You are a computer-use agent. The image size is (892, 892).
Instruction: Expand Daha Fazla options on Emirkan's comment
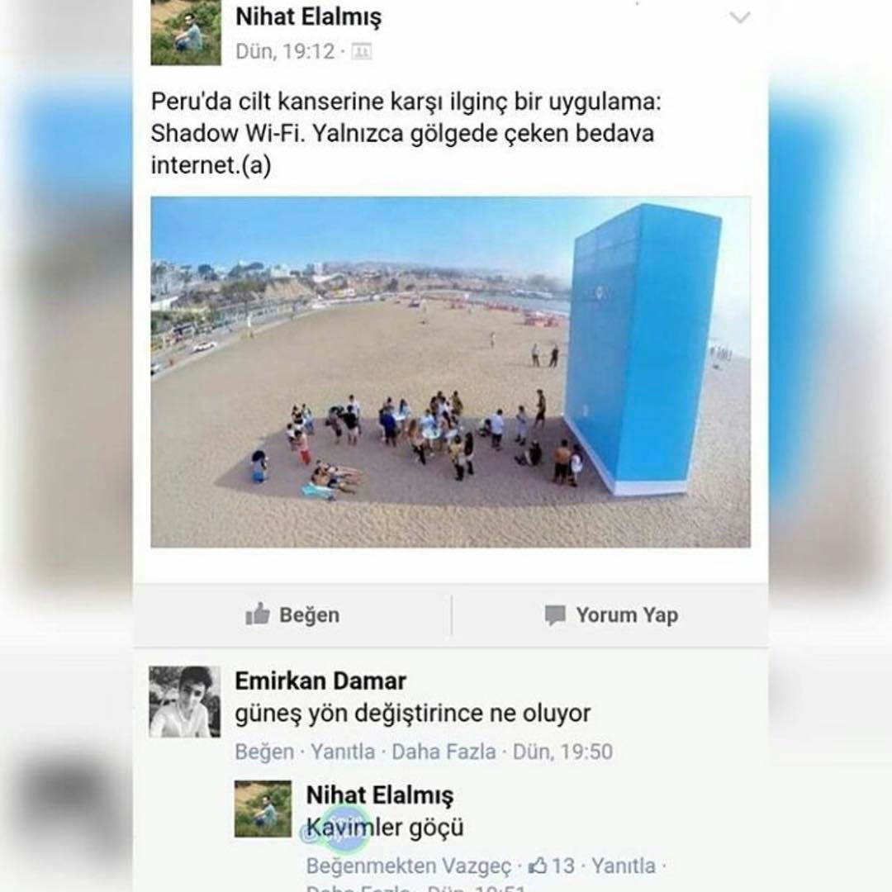click(444, 752)
